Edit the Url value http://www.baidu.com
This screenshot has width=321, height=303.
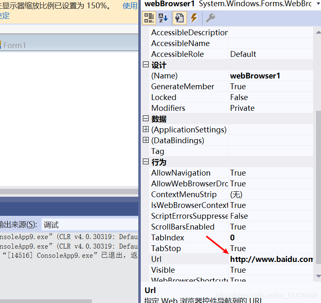[x=271, y=259]
